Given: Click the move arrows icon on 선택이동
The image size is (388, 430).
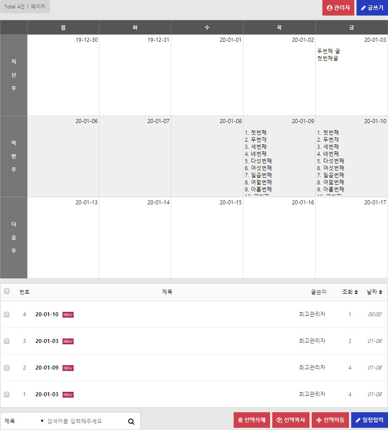Looking at the screenshot, I should pos(318,420).
